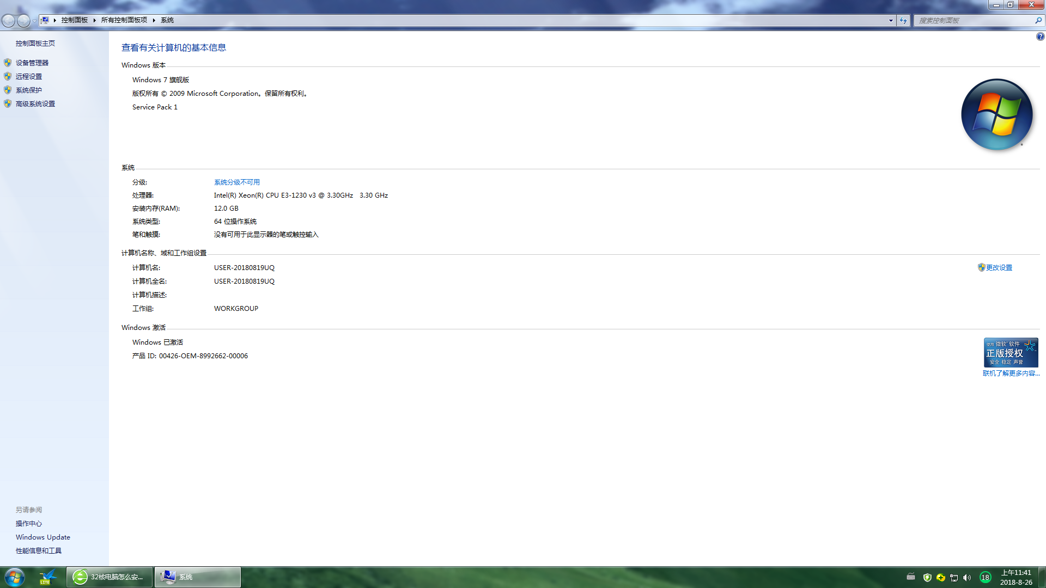This screenshot has height=588, width=1046.
Task: Click the green 18 circle tray icon
Action: 985,578
